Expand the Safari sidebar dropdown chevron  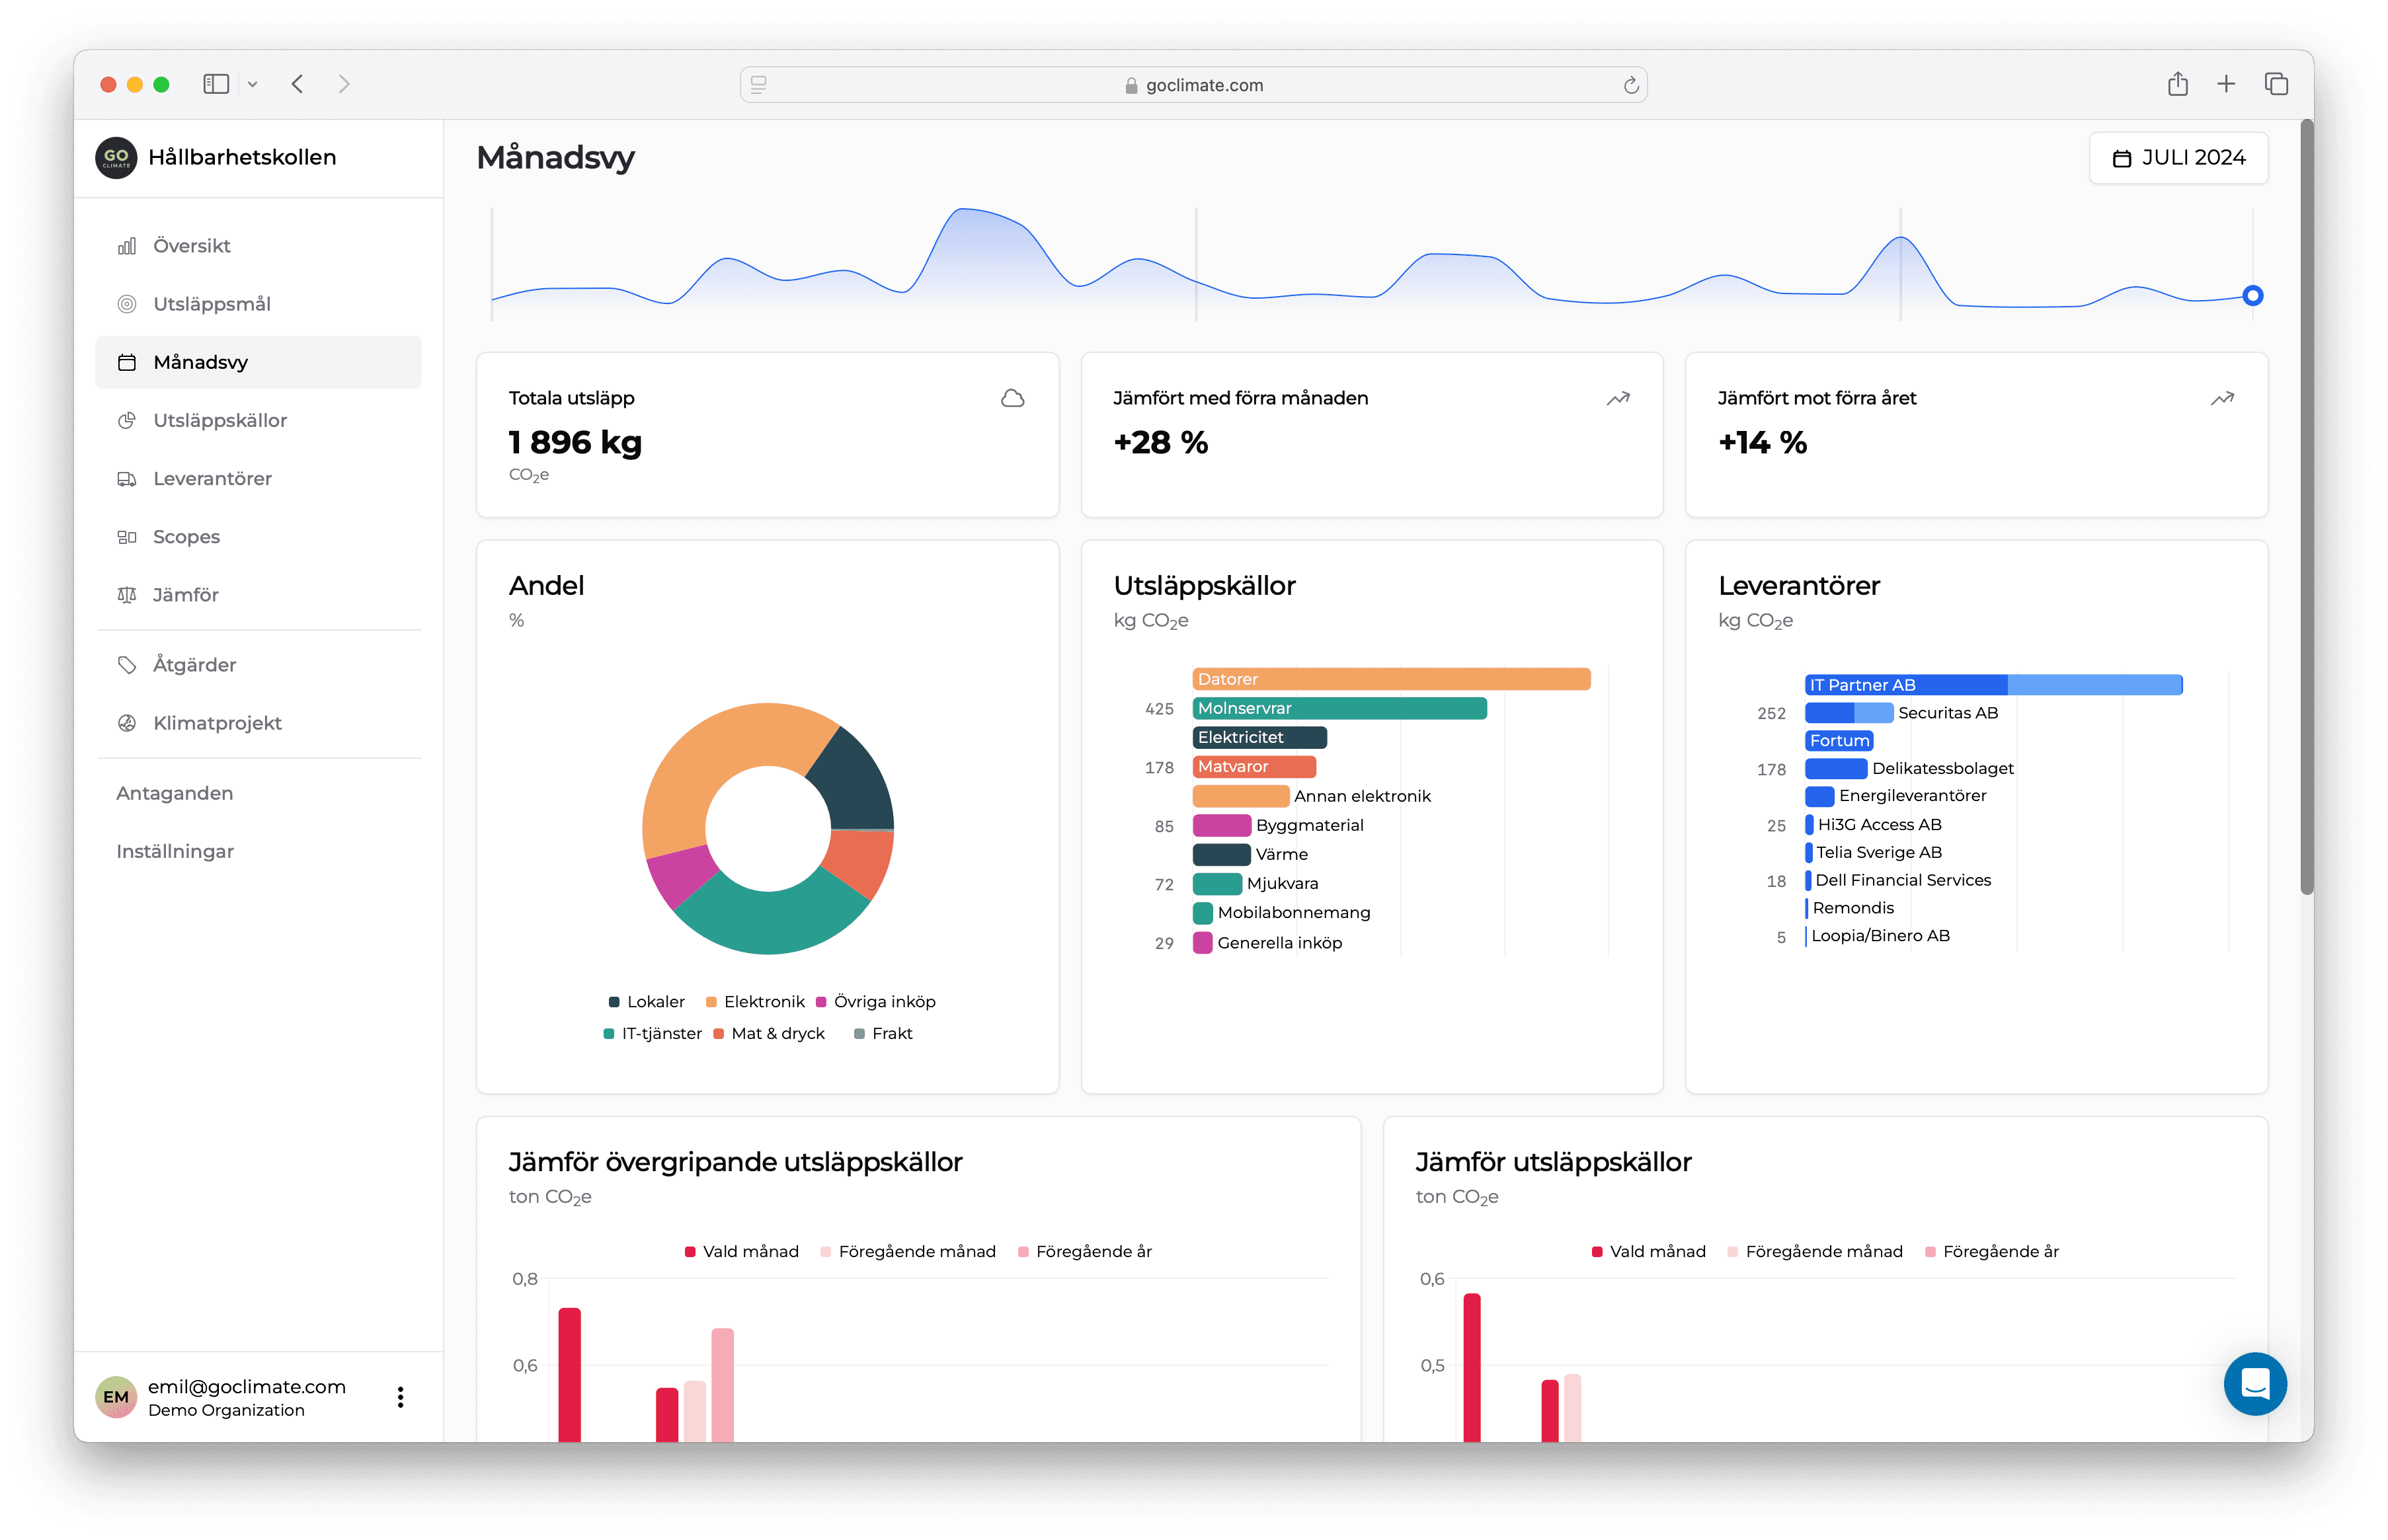(253, 85)
